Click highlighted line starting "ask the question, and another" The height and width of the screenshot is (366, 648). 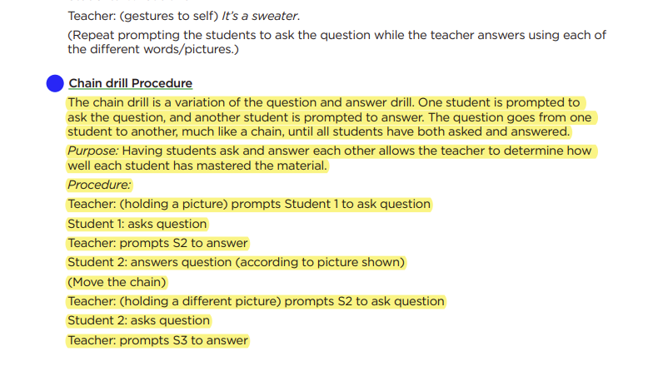click(x=329, y=117)
